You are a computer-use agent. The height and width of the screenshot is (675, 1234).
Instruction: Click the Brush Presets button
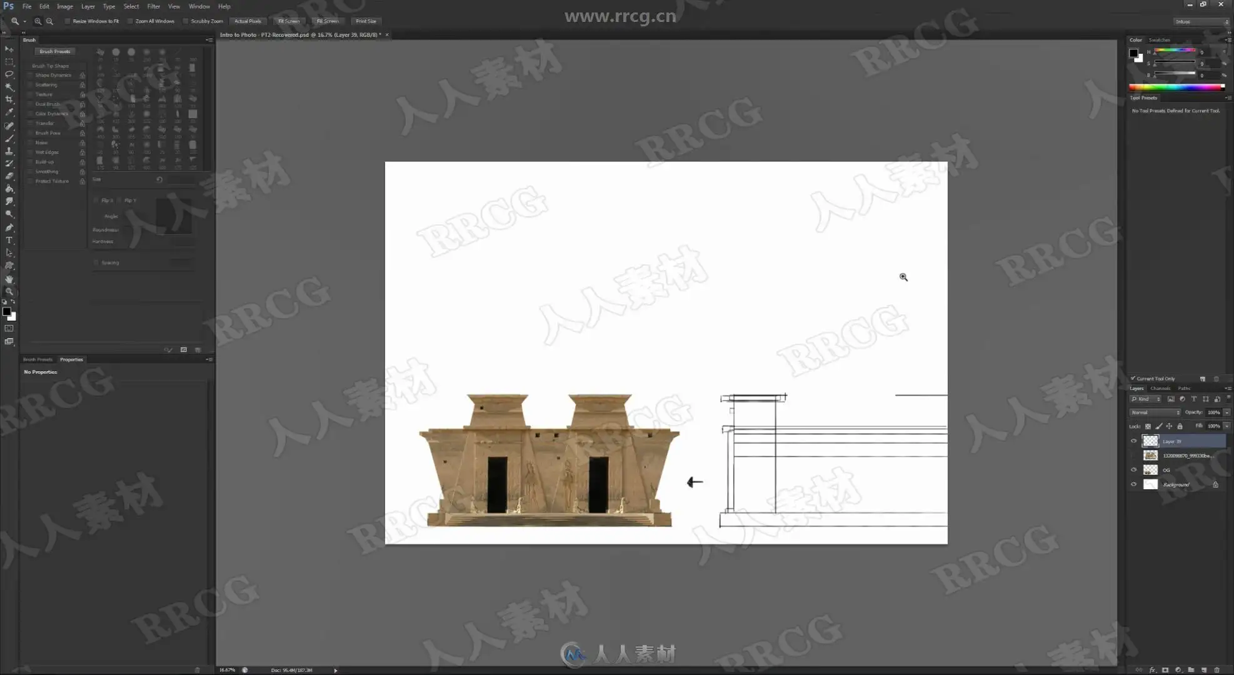(x=55, y=51)
